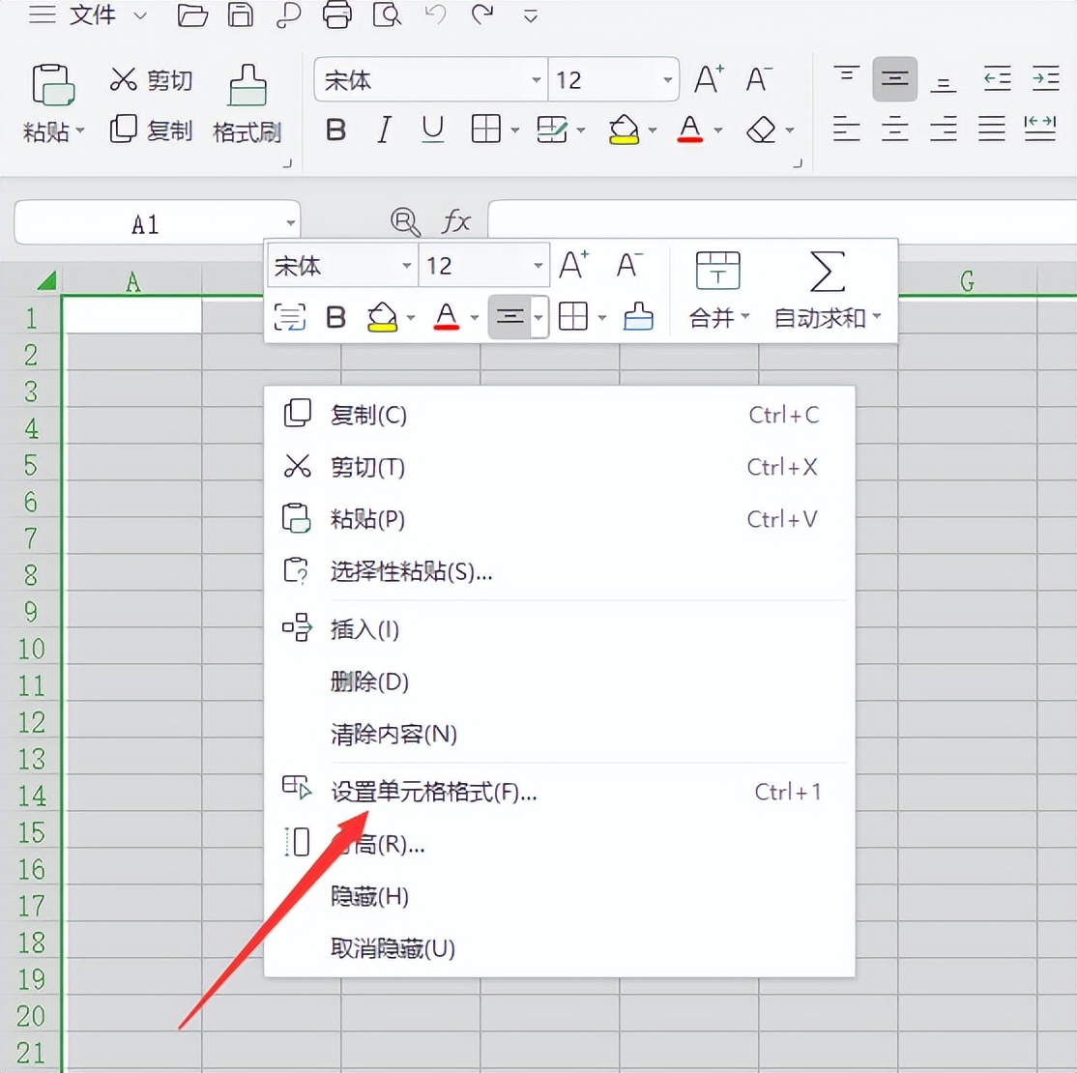Select the 格式刷 format painter

click(x=247, y=103)
